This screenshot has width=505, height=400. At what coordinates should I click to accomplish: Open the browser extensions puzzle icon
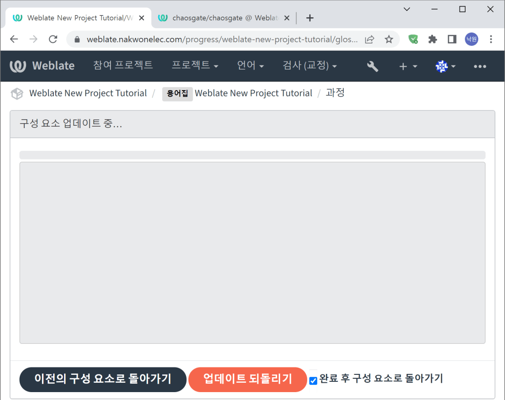(433, 39)
